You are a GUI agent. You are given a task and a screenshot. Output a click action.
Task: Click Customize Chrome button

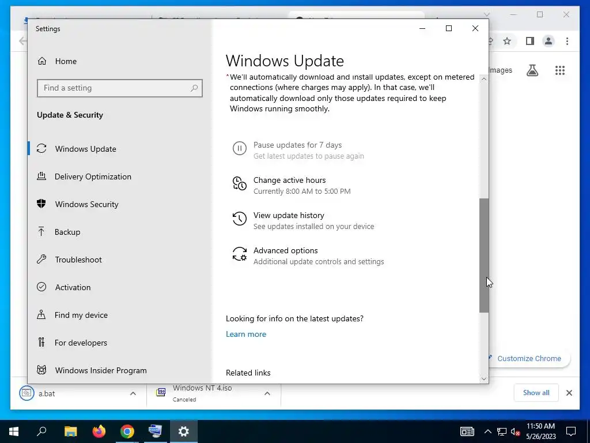tap(529, 359)
